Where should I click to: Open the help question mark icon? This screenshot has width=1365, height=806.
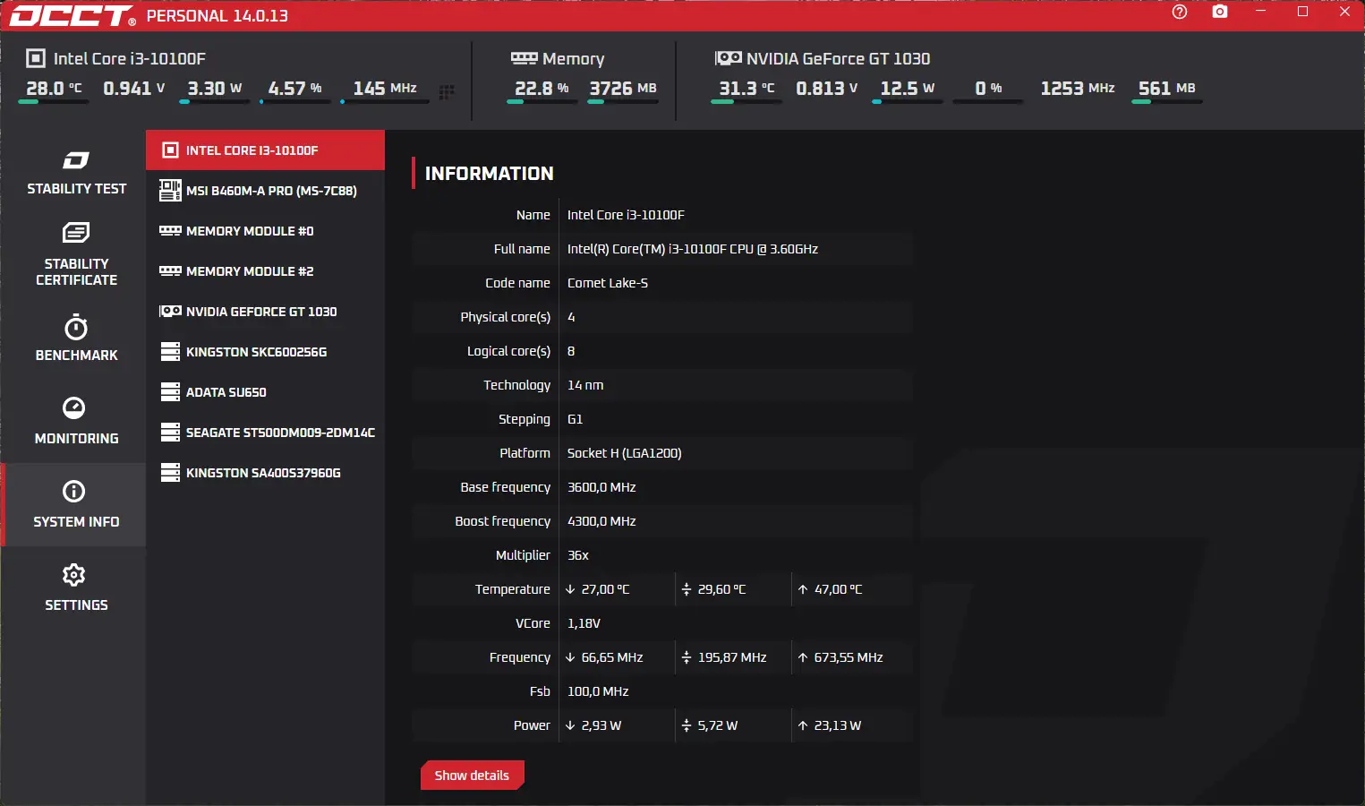click(1180, 12)
